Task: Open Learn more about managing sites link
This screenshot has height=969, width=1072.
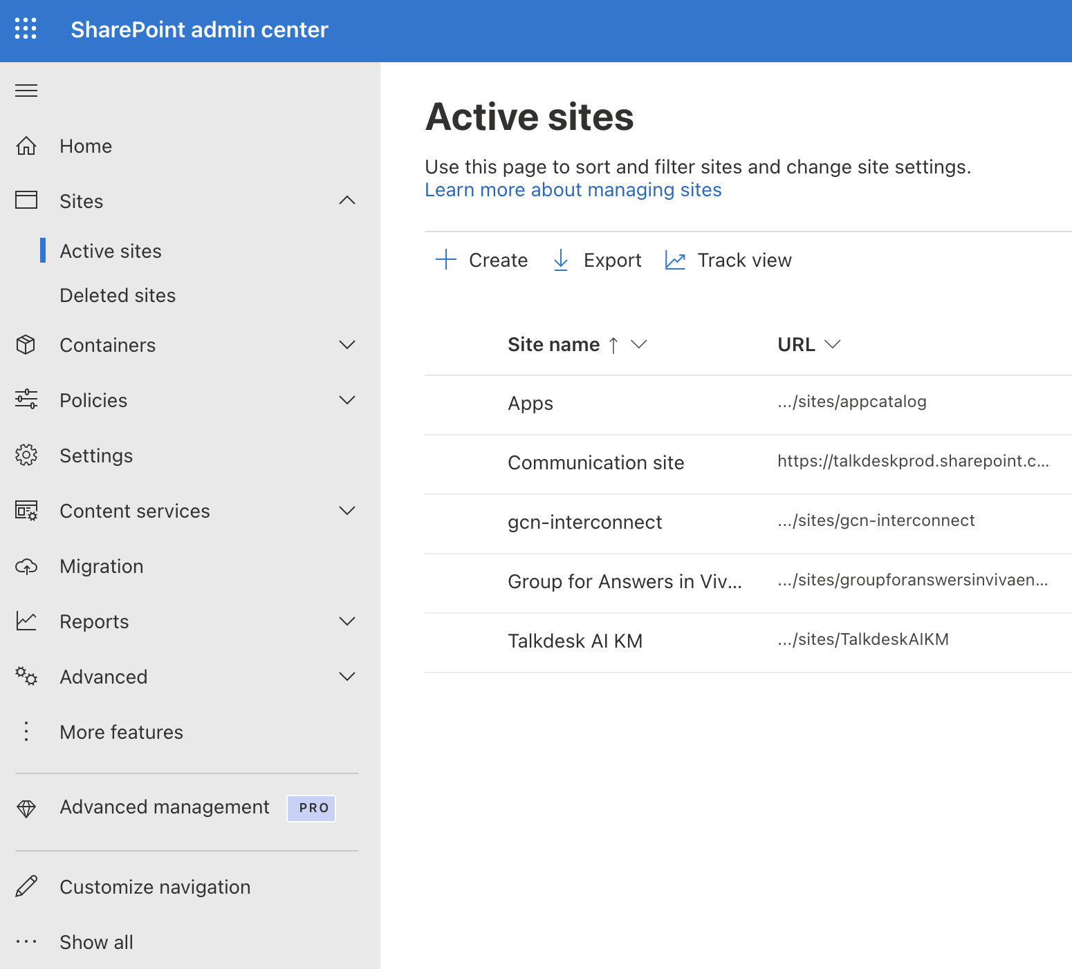Action: pos(573,189)
